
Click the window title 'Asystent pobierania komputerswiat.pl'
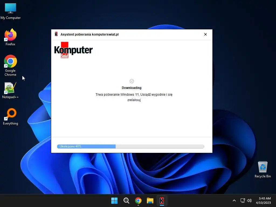pyautogui.click(x=89, y=34)
